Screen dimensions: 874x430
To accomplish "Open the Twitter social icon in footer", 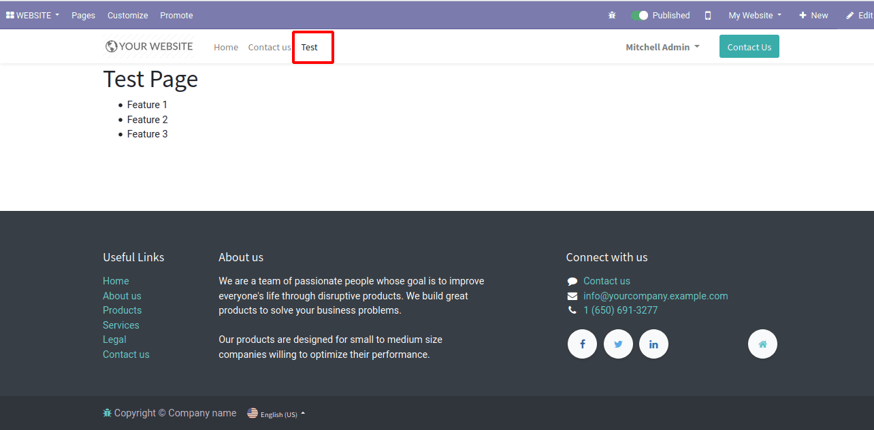I will (618, 344).
